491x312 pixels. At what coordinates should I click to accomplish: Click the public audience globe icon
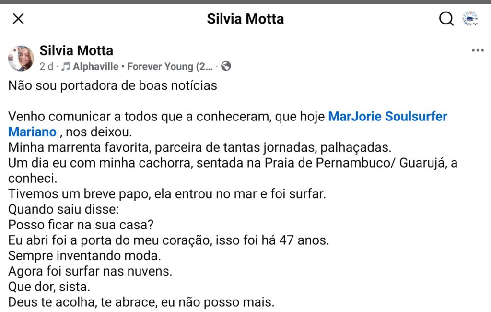226,66
